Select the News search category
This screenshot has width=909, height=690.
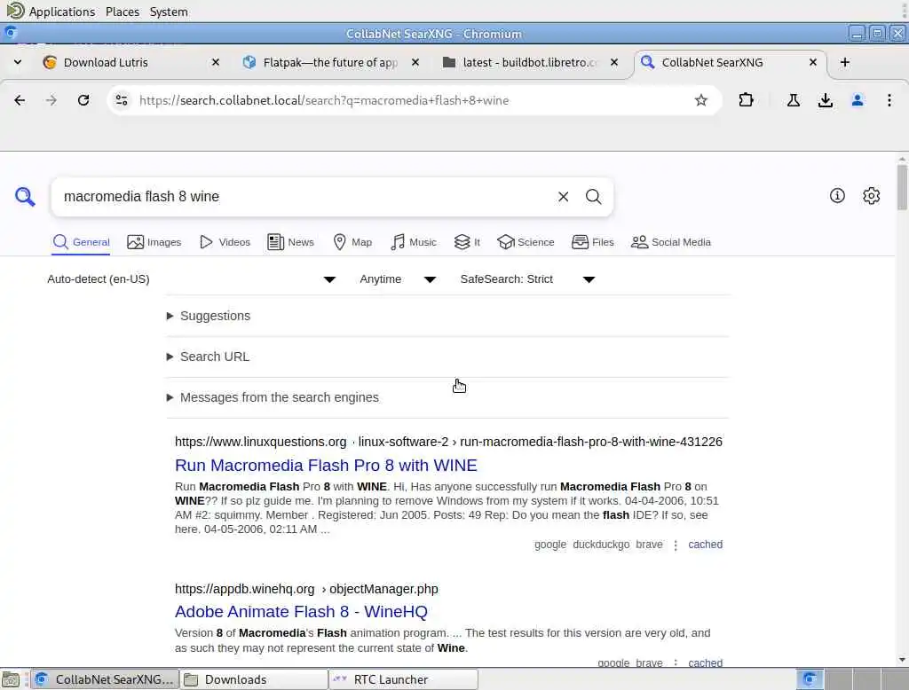290,242
